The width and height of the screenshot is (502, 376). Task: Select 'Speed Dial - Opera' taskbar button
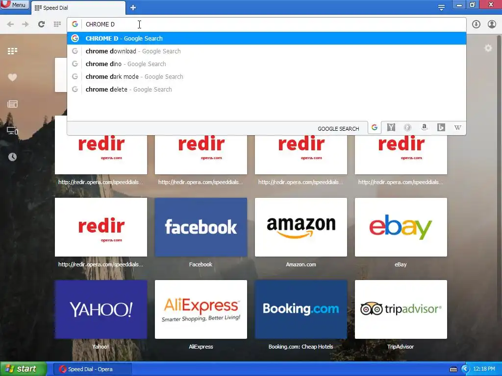tap(92, 369)
